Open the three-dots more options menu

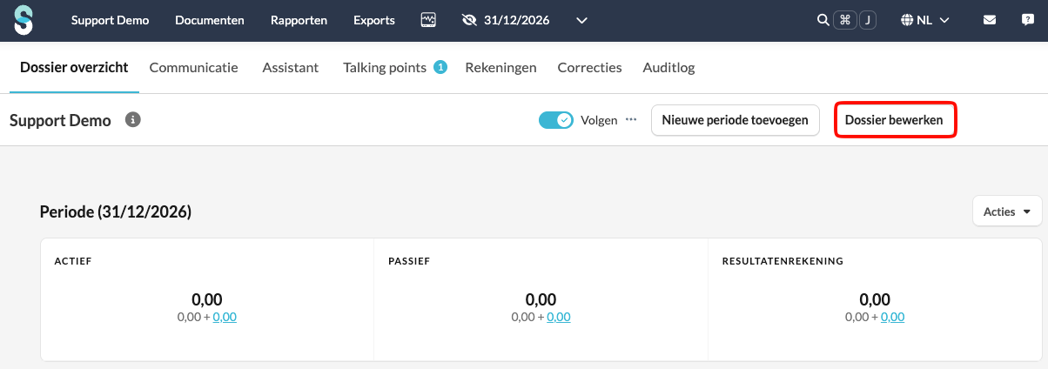click(x=632, y=120)
